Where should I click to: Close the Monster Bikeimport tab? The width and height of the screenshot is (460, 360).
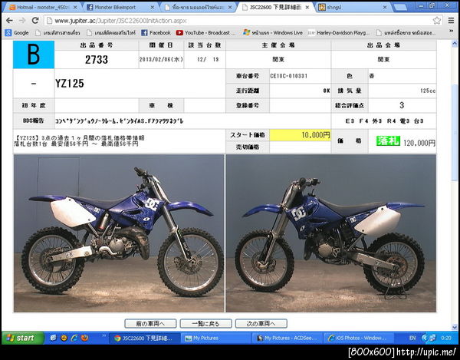(153, 8)
